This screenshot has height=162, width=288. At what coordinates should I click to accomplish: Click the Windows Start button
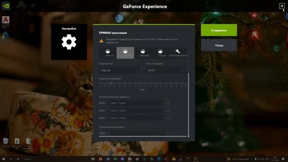(x=3, y=159)
